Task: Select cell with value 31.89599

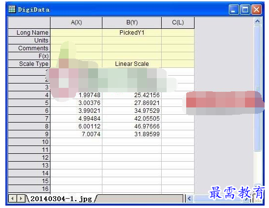Action: point(132,134)
